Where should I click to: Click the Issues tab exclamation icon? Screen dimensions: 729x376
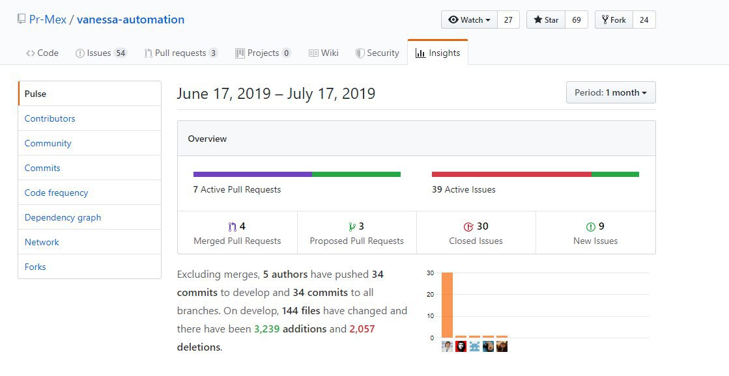[x=80, y=53]
